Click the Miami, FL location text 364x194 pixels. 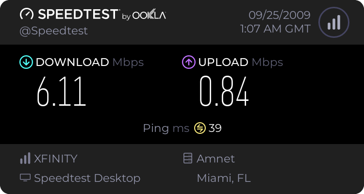224,178
